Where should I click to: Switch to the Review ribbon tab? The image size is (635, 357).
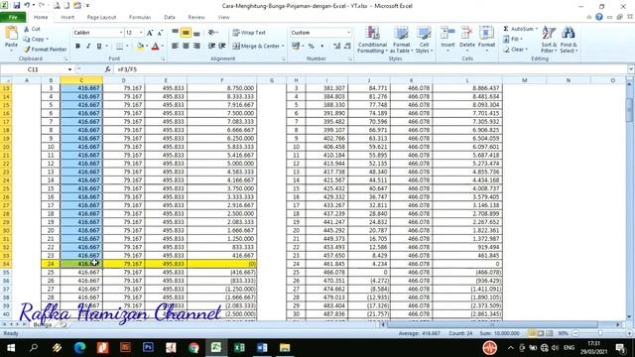[x=196, y=18]
